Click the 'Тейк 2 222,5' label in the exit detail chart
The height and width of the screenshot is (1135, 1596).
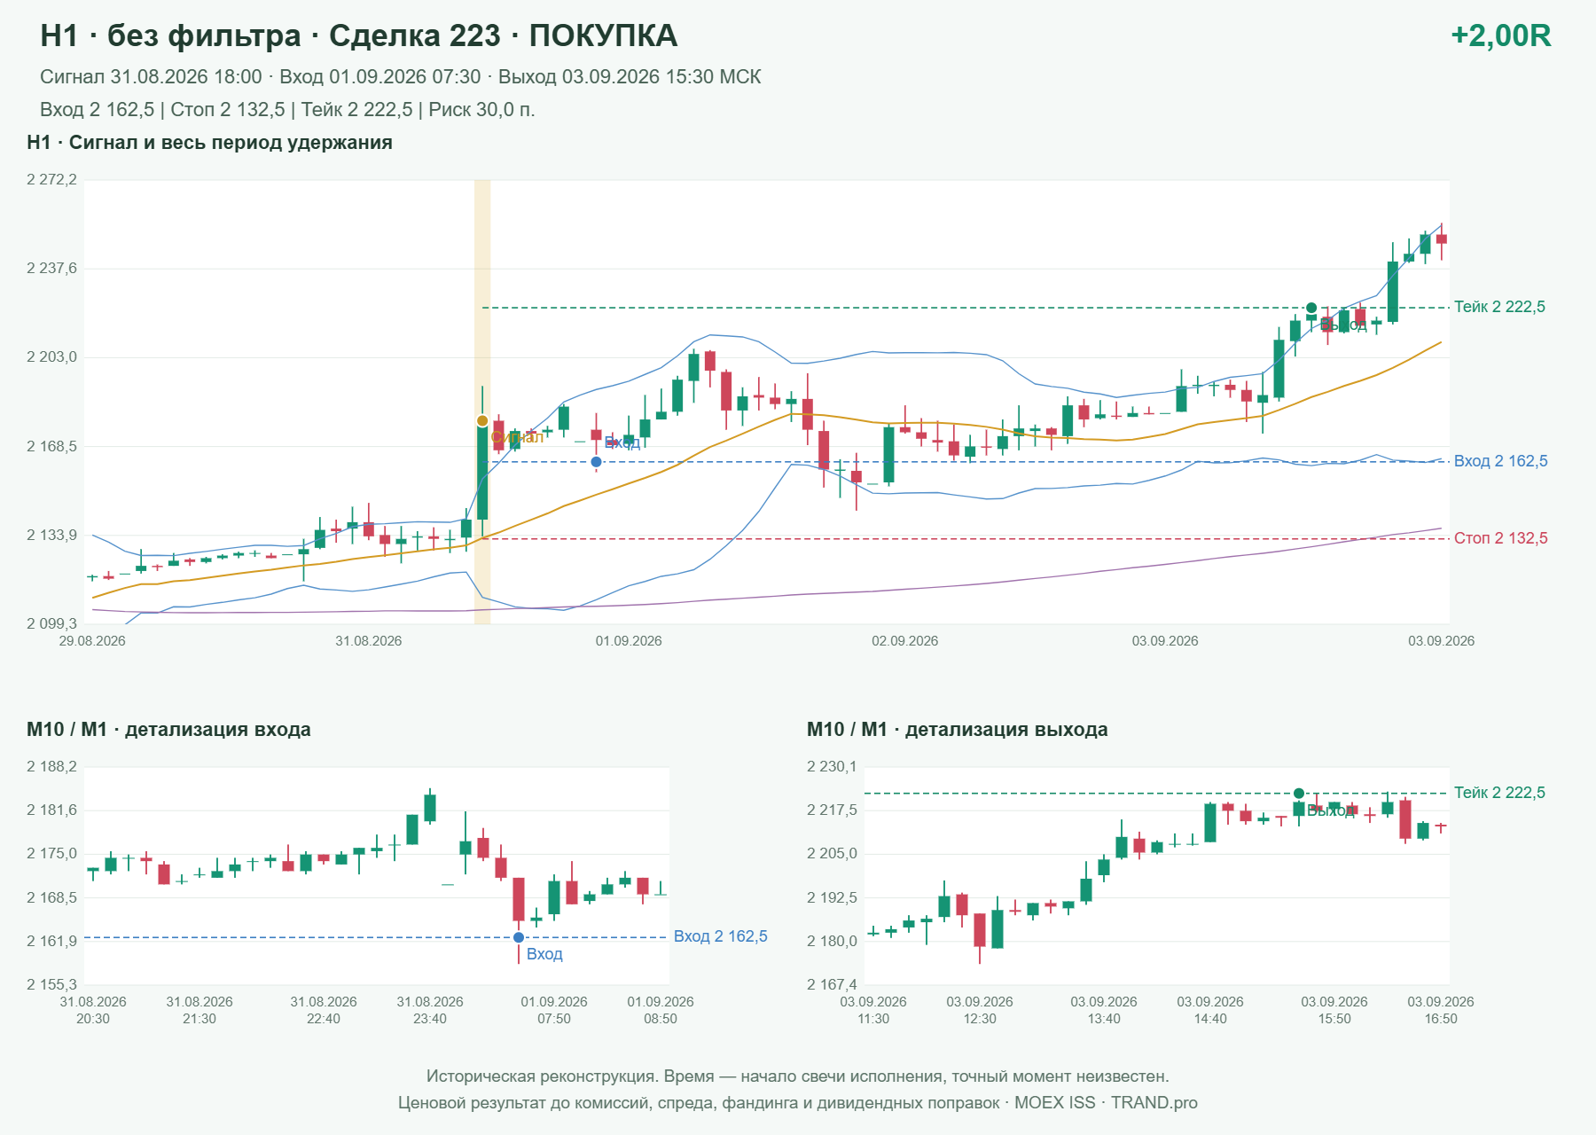click(x=1499, y=793)
